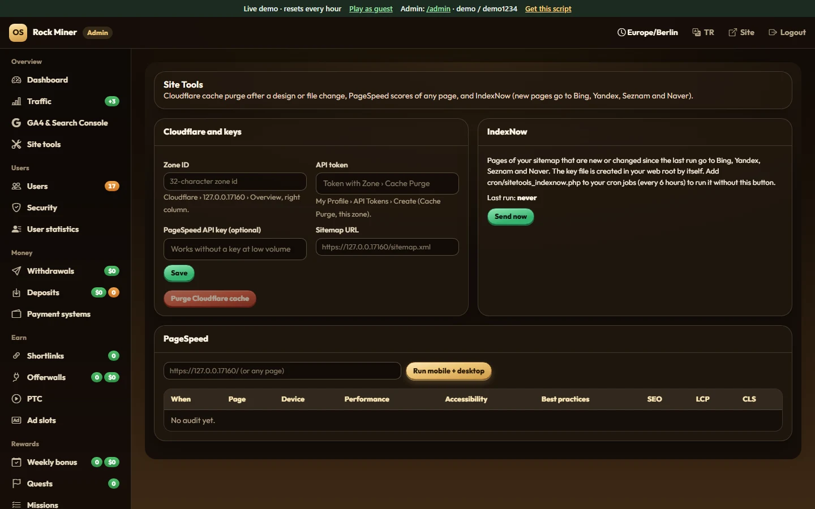Screen dimensions: 815x509
Task: Open the /admin link in banner
Action: tap(439, 8)
